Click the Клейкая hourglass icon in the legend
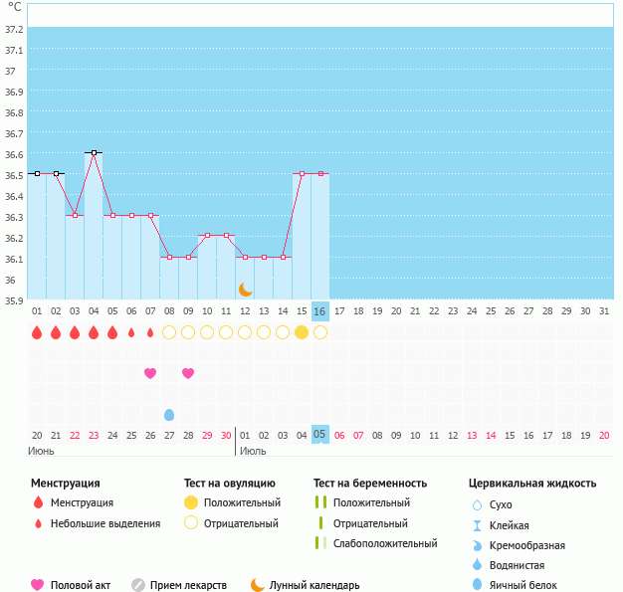The height and width of the screenshot is (592, 623). point(477,525)
